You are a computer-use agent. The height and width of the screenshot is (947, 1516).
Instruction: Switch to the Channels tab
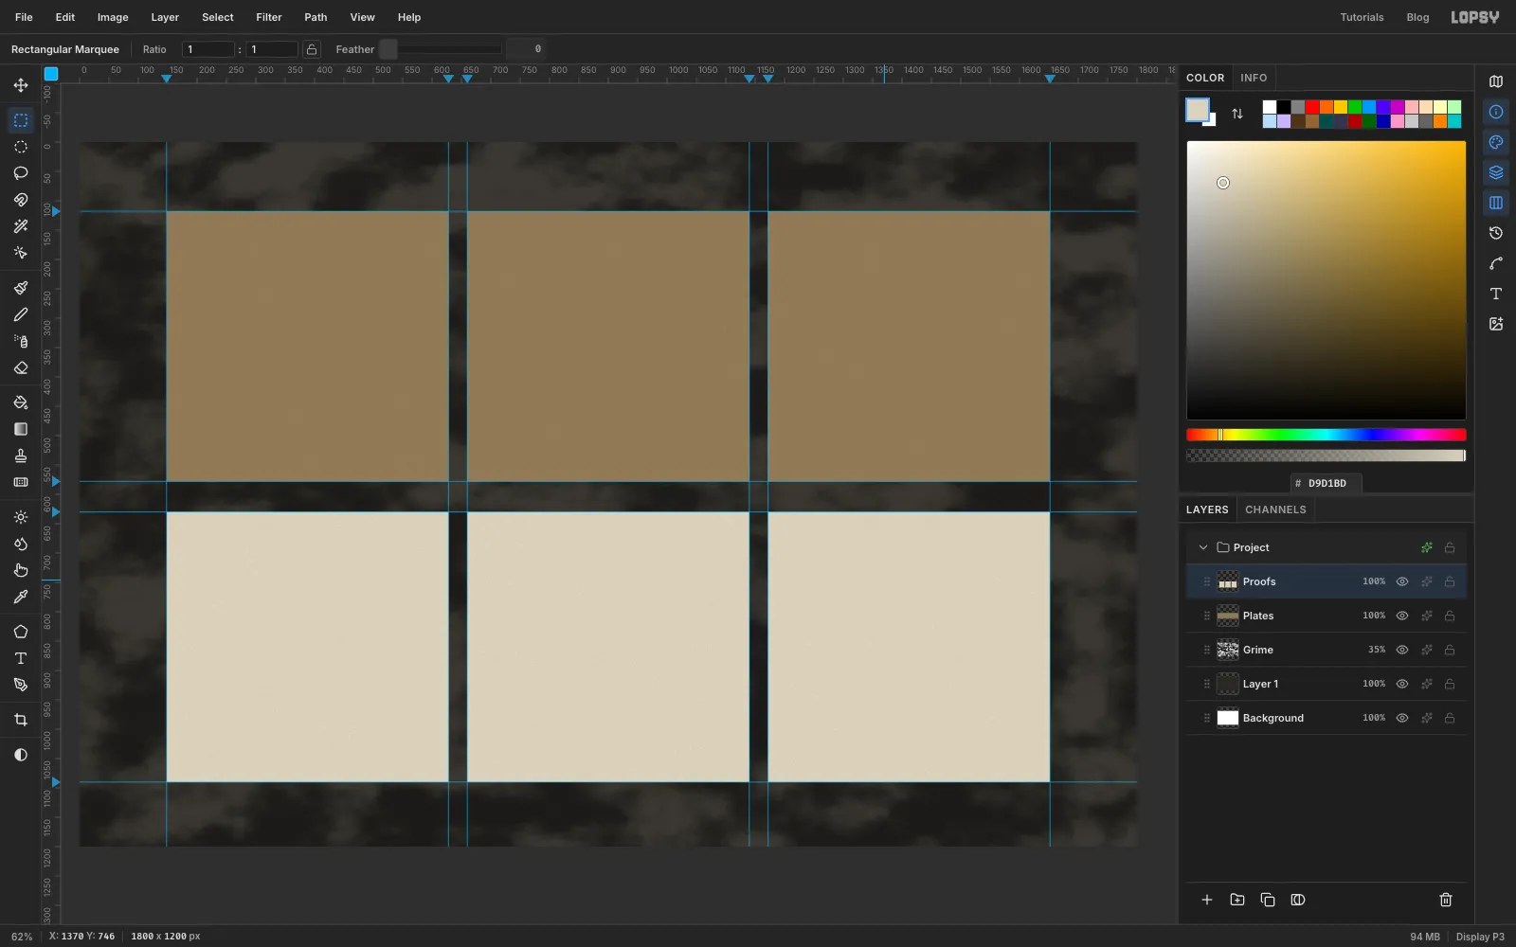pos(1275,509)
